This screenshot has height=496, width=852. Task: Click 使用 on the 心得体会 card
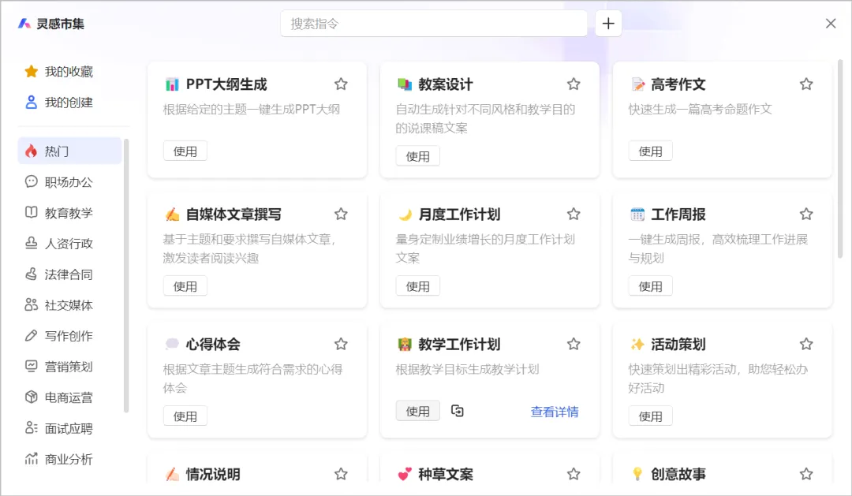tap(185, 416)
